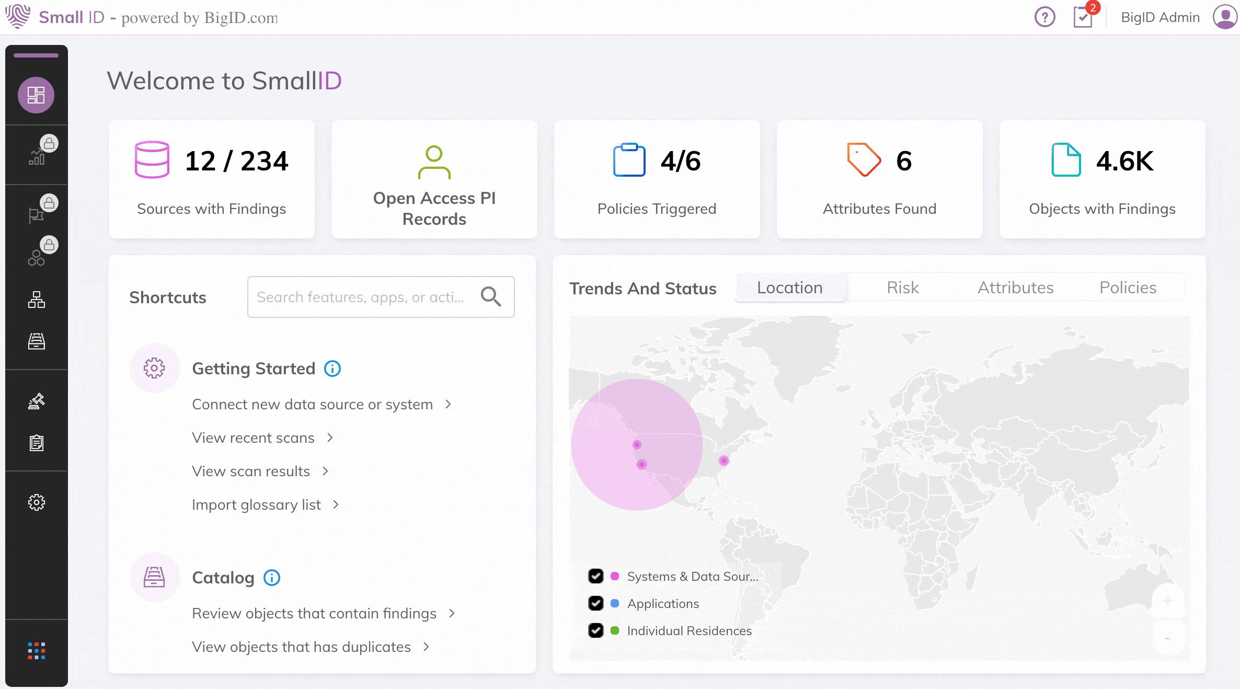This screenshot has width=1240, height=689.
Task: Click the teal document icon on Objects card
Action: [1066, 159]
